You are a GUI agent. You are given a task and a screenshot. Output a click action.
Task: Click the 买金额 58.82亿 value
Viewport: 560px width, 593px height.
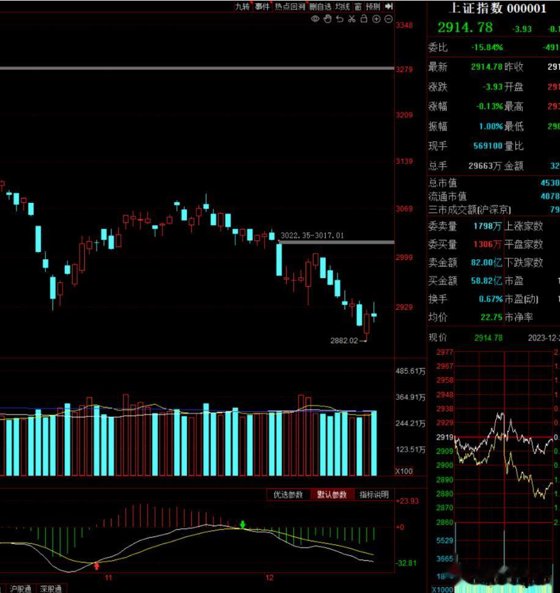487,281
